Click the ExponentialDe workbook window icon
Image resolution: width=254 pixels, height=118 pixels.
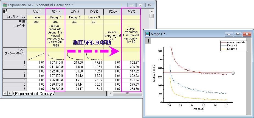click(x=5, y=5)
